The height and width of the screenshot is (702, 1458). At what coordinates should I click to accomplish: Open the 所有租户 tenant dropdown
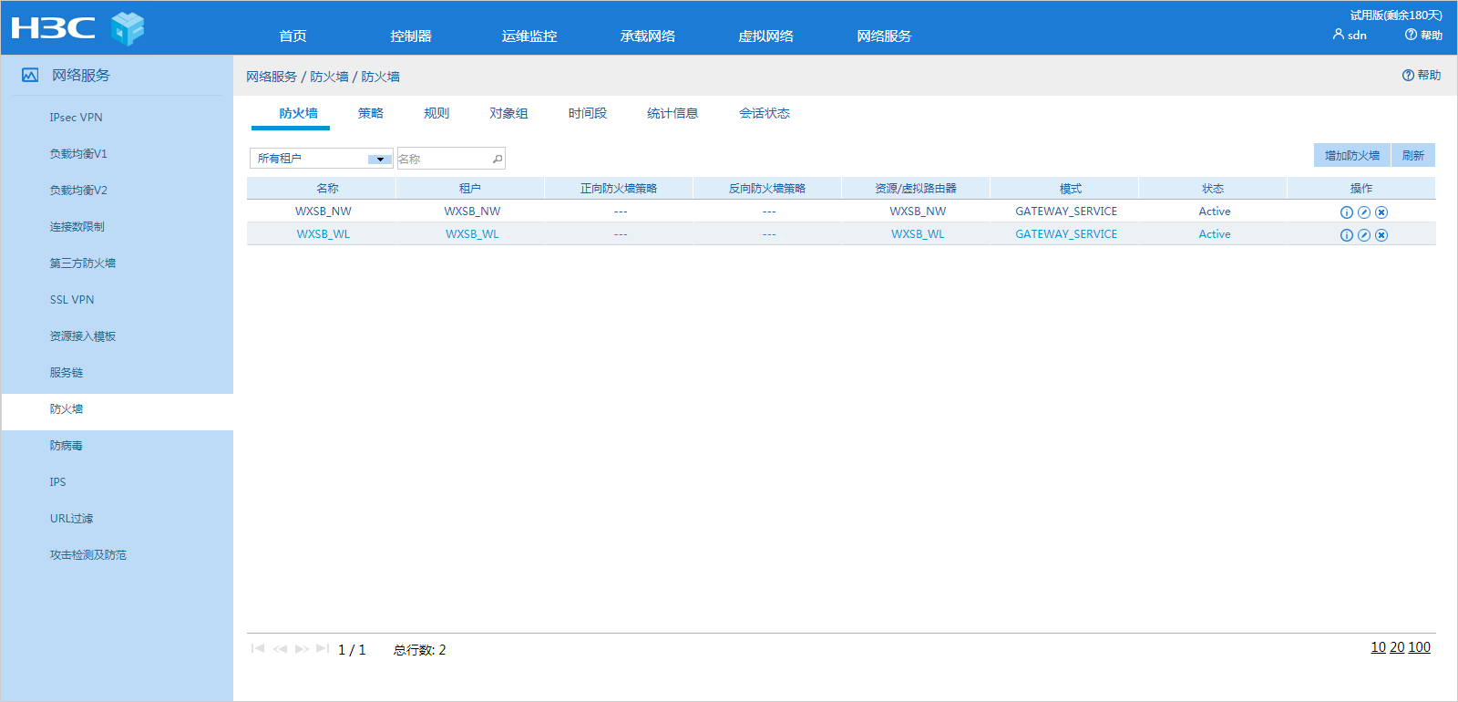tap(380, 160)
